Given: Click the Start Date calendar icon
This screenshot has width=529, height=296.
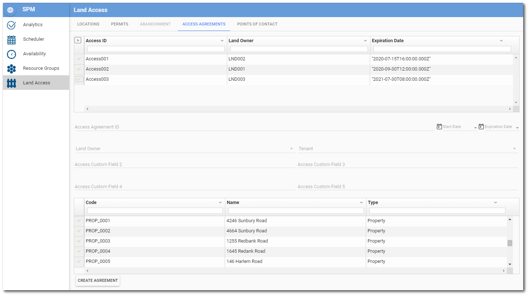Looking at the screenshot, I should click(x=439, y=127).
